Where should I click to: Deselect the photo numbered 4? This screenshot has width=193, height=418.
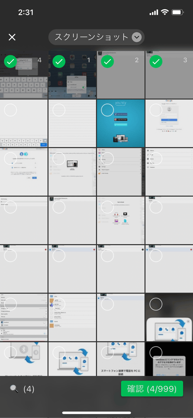tap(10, 62)
